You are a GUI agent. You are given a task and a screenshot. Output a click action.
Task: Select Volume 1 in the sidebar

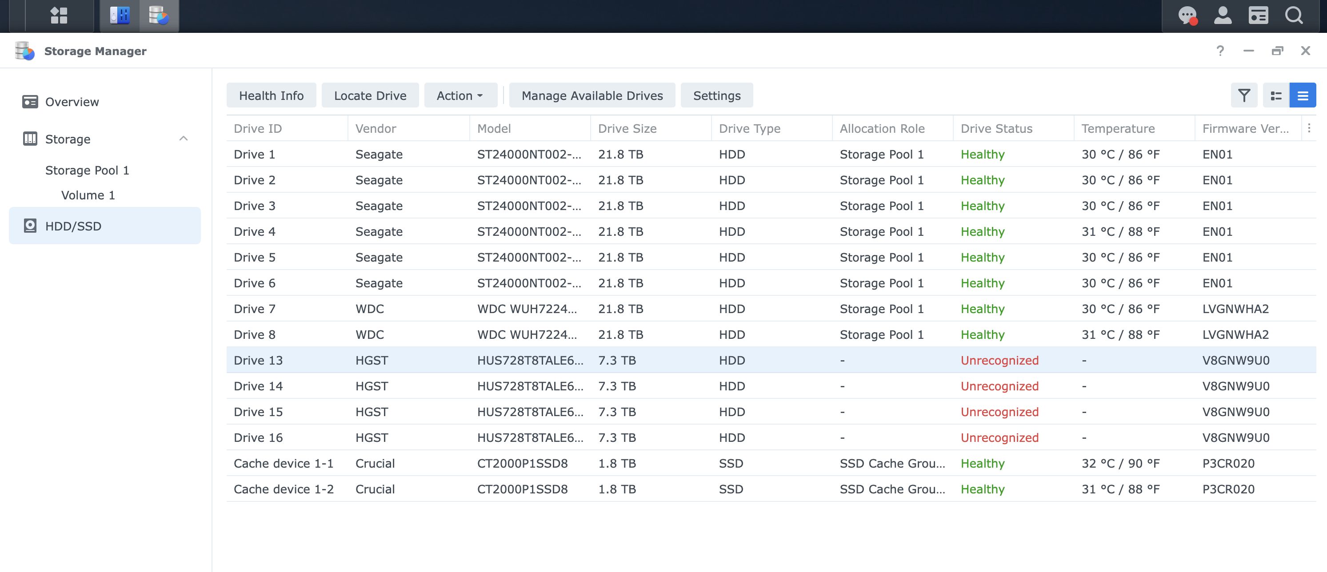pos(88,195)
